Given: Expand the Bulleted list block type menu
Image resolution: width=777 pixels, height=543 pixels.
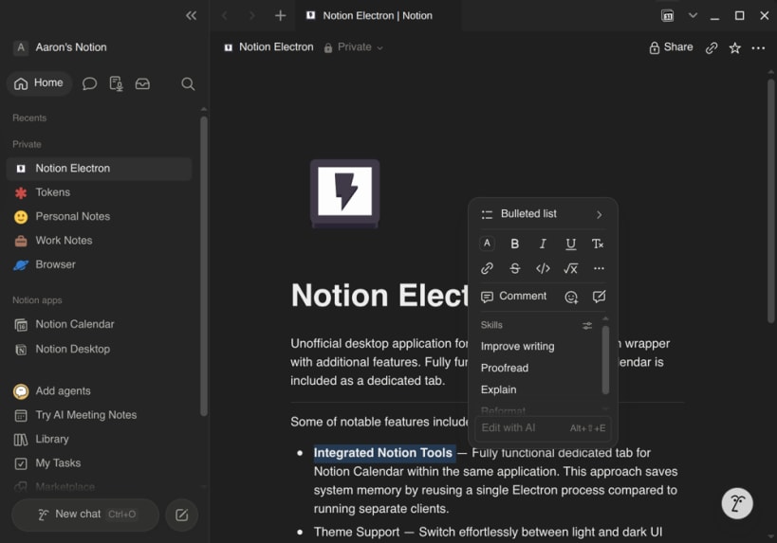Looking at the screenshot, I should (543, 214).
